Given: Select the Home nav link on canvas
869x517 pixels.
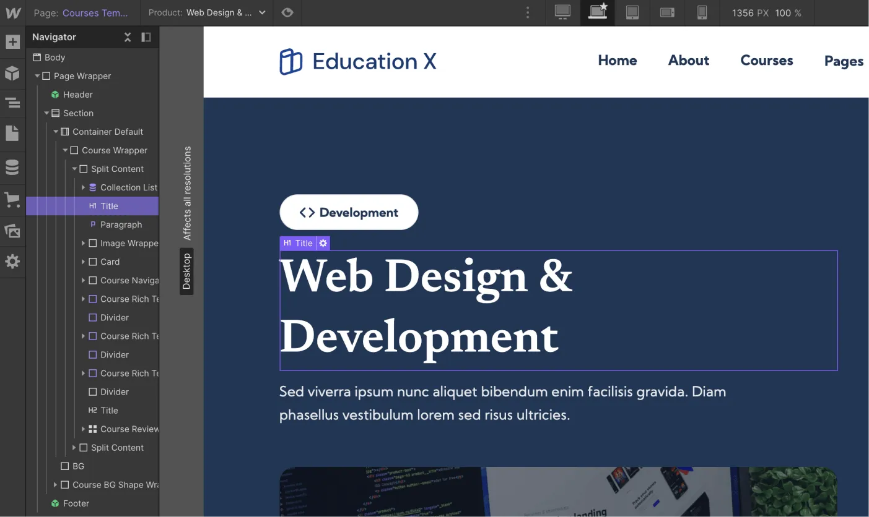Looking at the screenshot, I should [617, 61].
